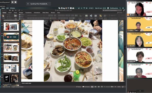Collapse the ribbon with the chevron

tap(124, 13)
